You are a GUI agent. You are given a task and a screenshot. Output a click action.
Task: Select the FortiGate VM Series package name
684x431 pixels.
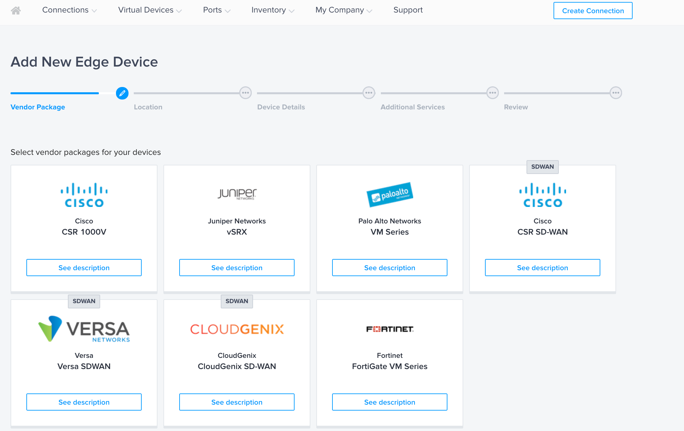coord(390,366)
